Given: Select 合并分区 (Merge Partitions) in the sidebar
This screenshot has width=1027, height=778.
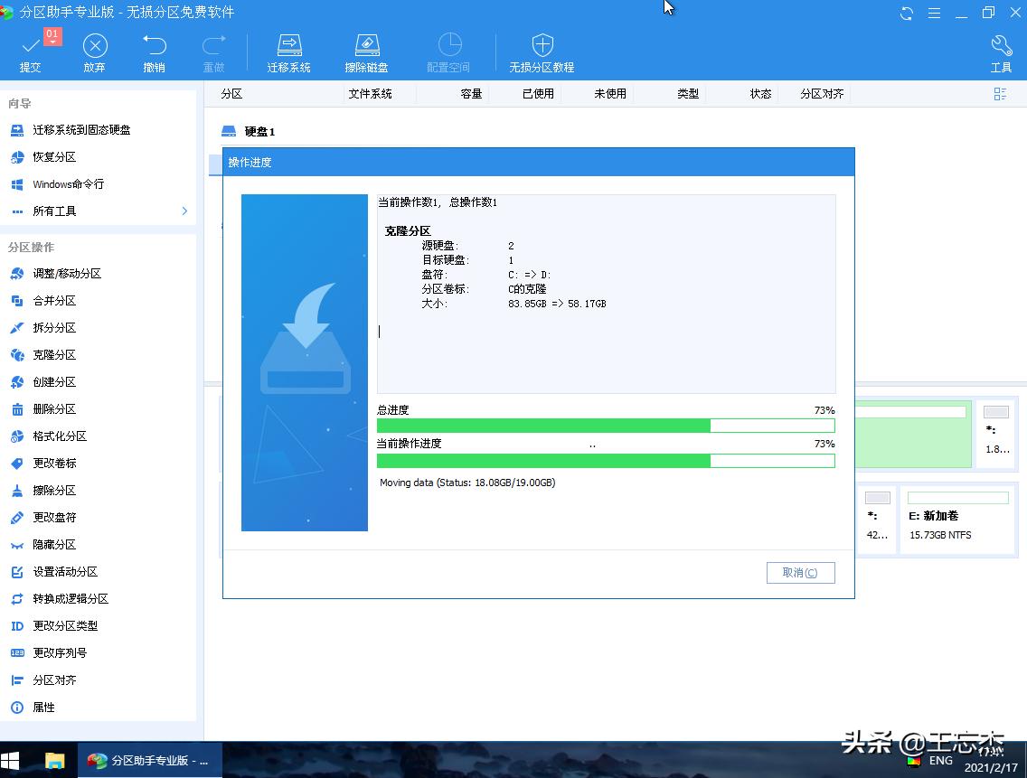Looking at the screenshot, I should [x=54, y=300].
